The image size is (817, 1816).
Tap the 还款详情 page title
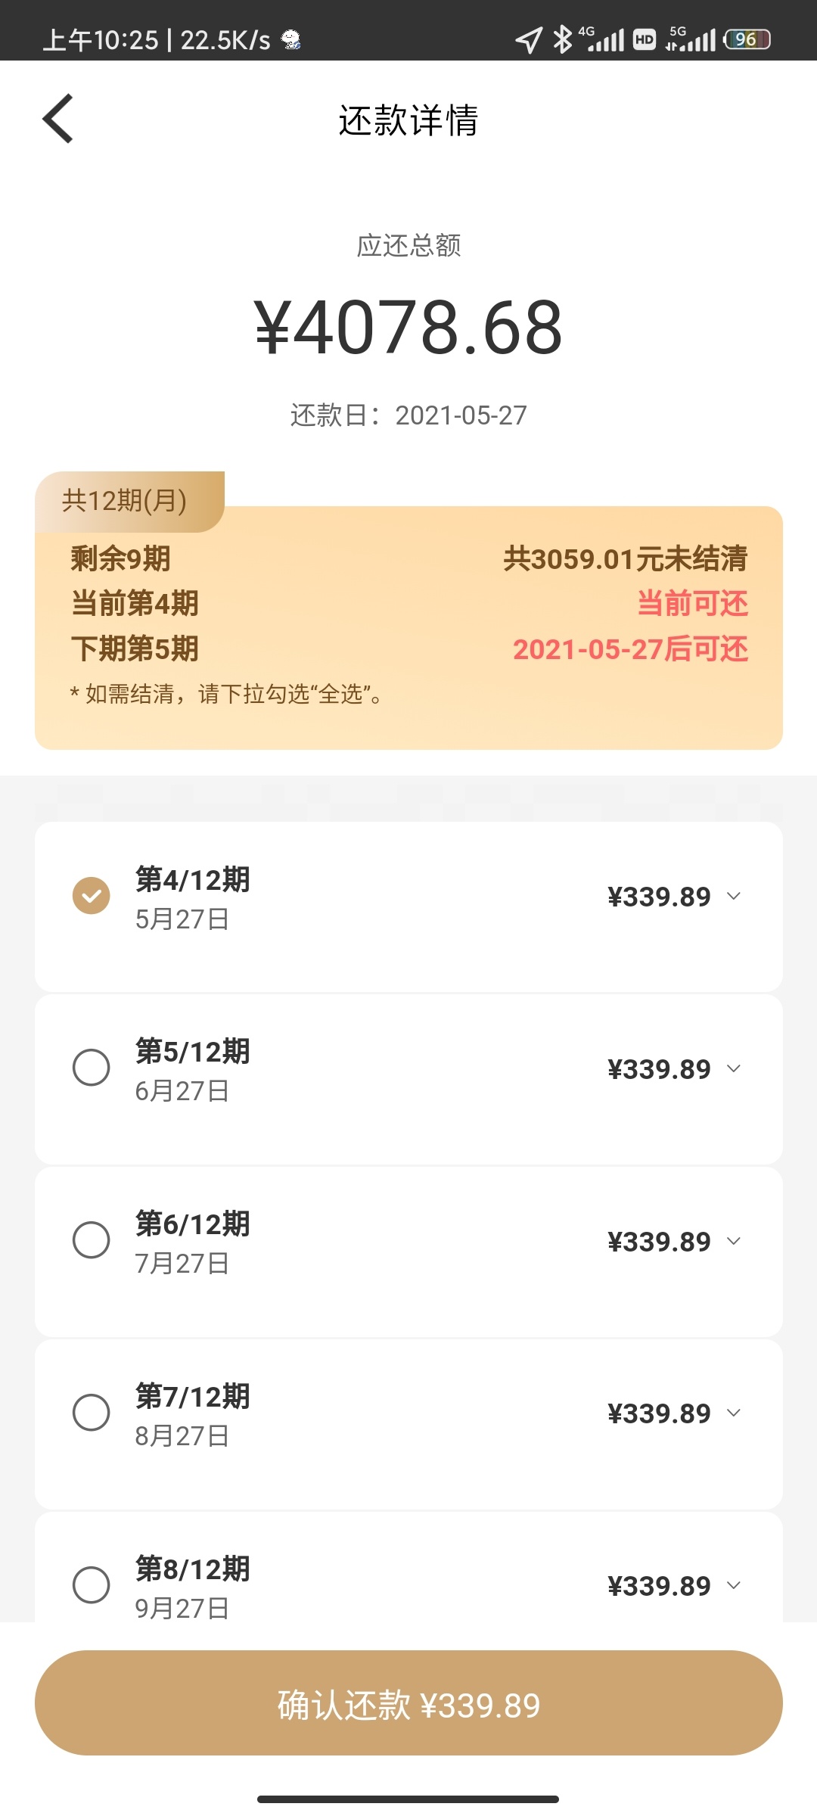tap(408, 120)
